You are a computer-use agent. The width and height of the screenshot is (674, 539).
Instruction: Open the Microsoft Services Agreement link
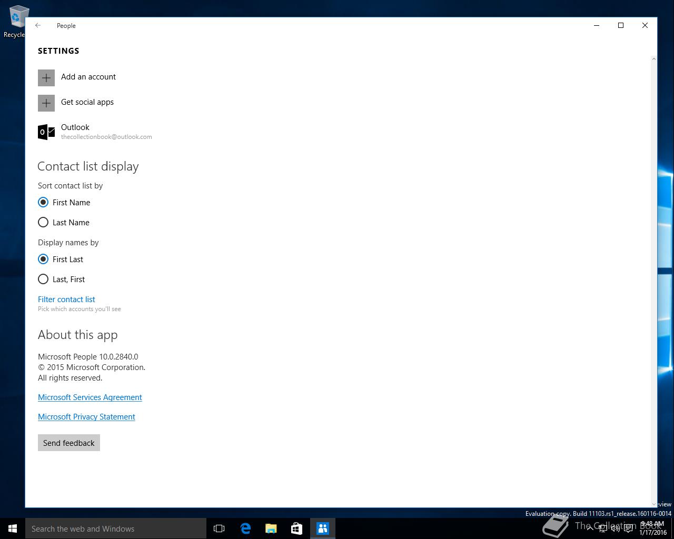point(90,397)
